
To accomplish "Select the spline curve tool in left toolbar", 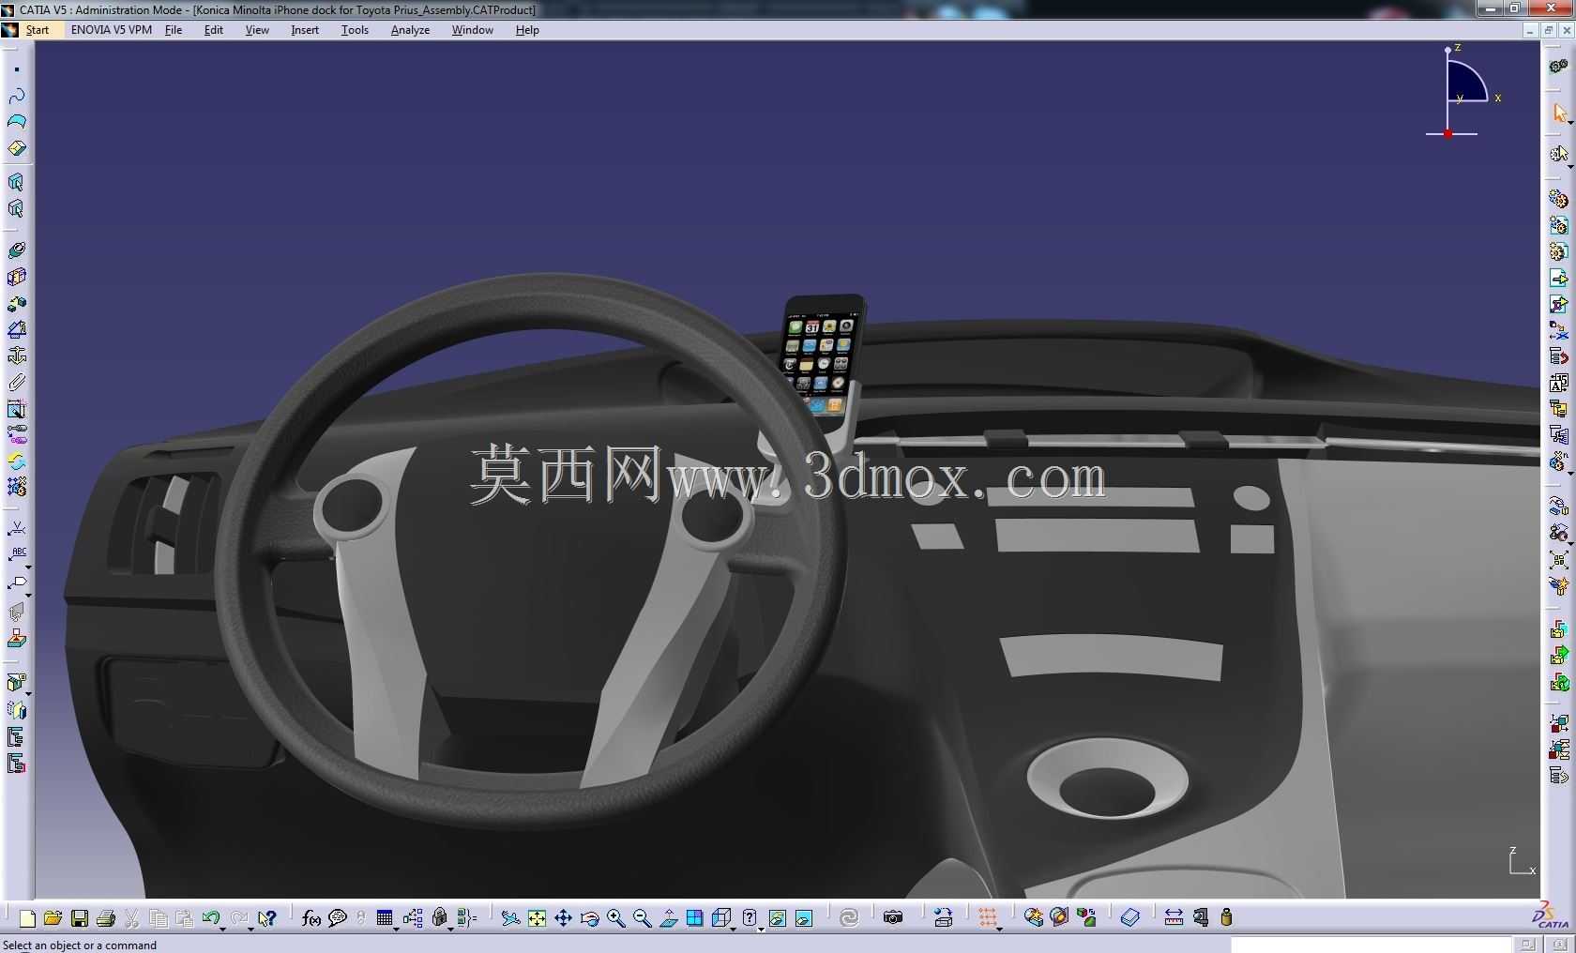I will pos(16,96).
